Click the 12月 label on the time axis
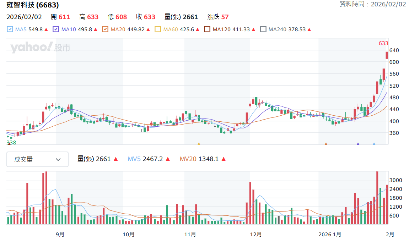This screenshot has width=409, height=242. click(x=255, y=235)
